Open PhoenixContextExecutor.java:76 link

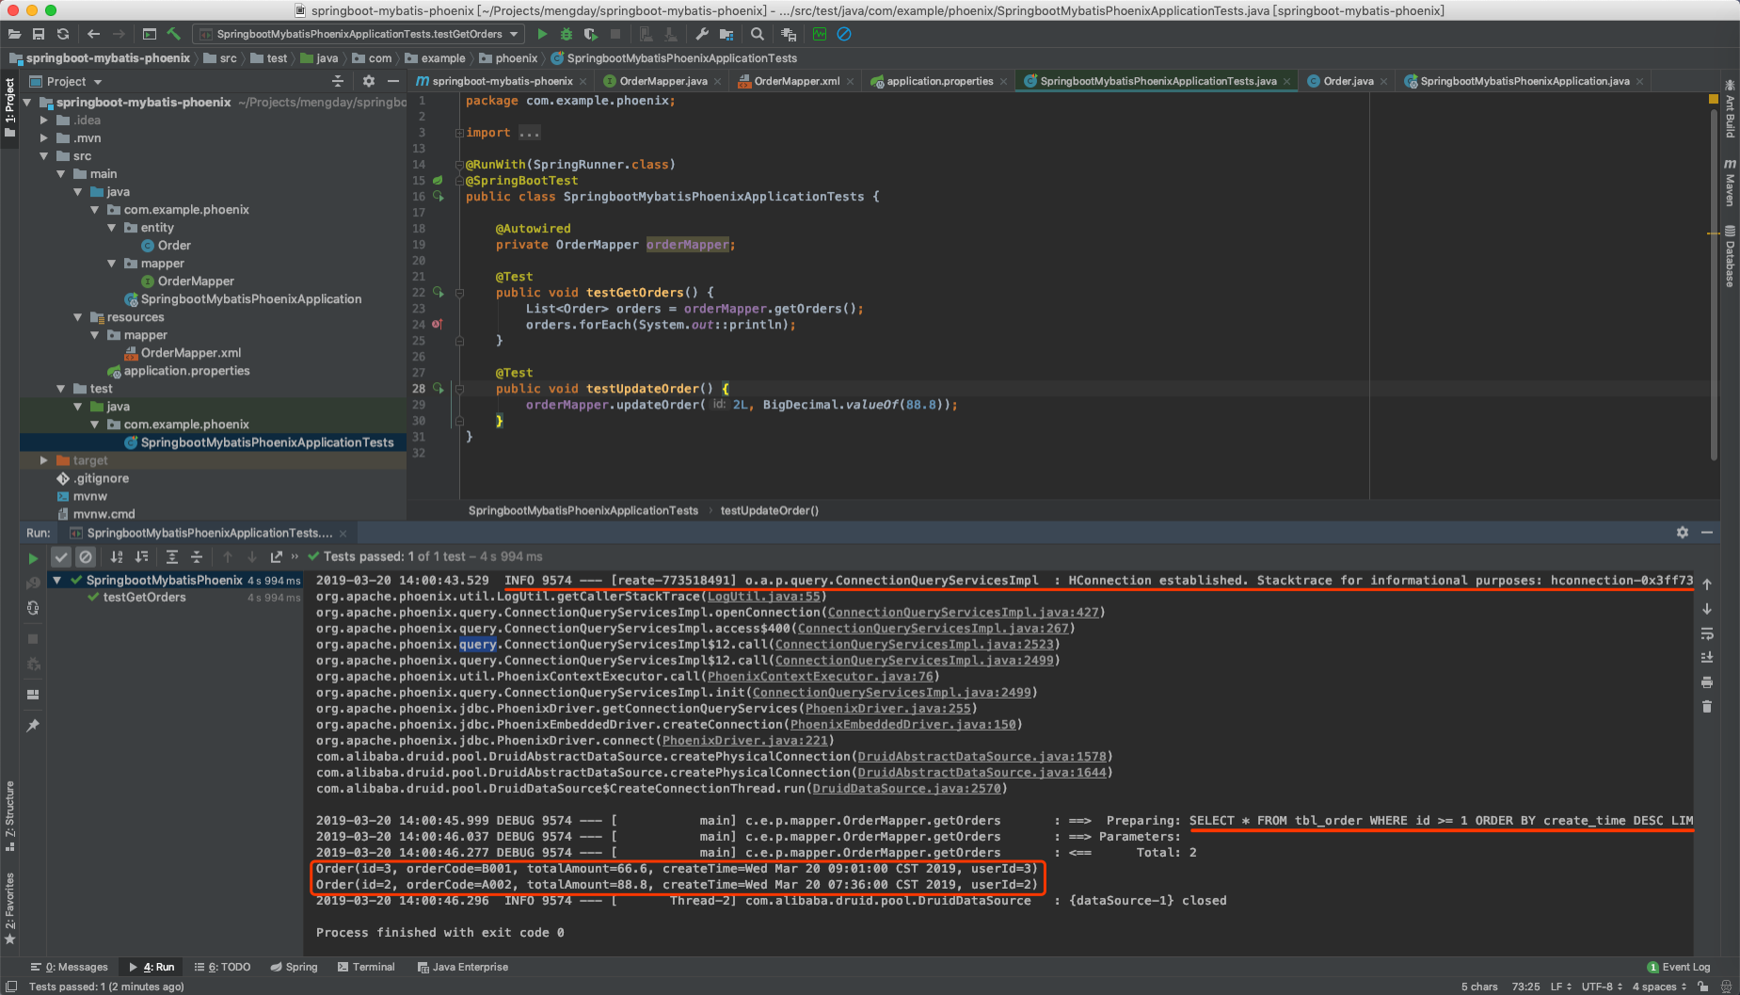[x=820, y=676]
